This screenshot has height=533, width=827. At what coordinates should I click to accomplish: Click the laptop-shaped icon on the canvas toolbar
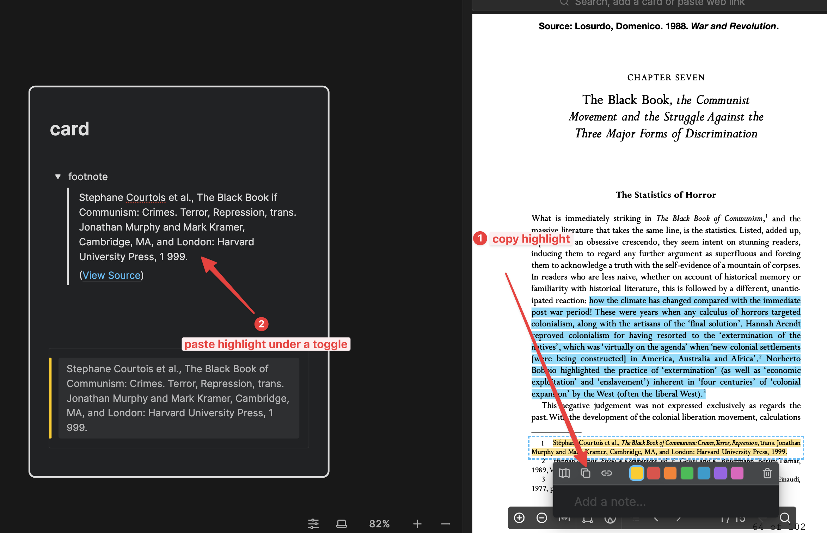[341, 524]
